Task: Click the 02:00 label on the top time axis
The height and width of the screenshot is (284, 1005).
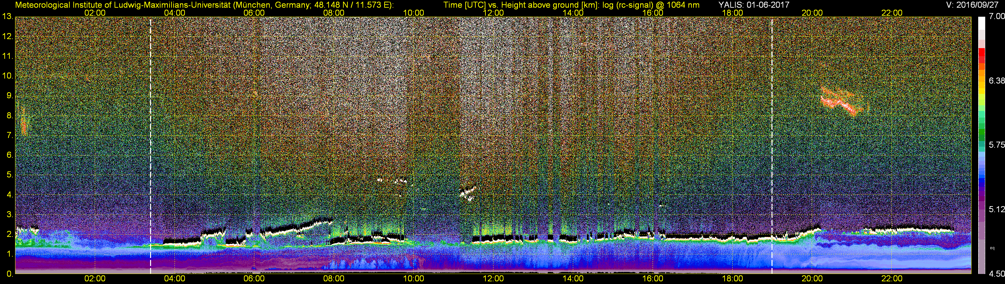Action: click(x=95, y=13)
